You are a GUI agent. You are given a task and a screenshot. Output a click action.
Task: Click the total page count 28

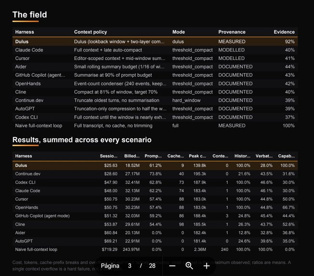coord(152,265)
